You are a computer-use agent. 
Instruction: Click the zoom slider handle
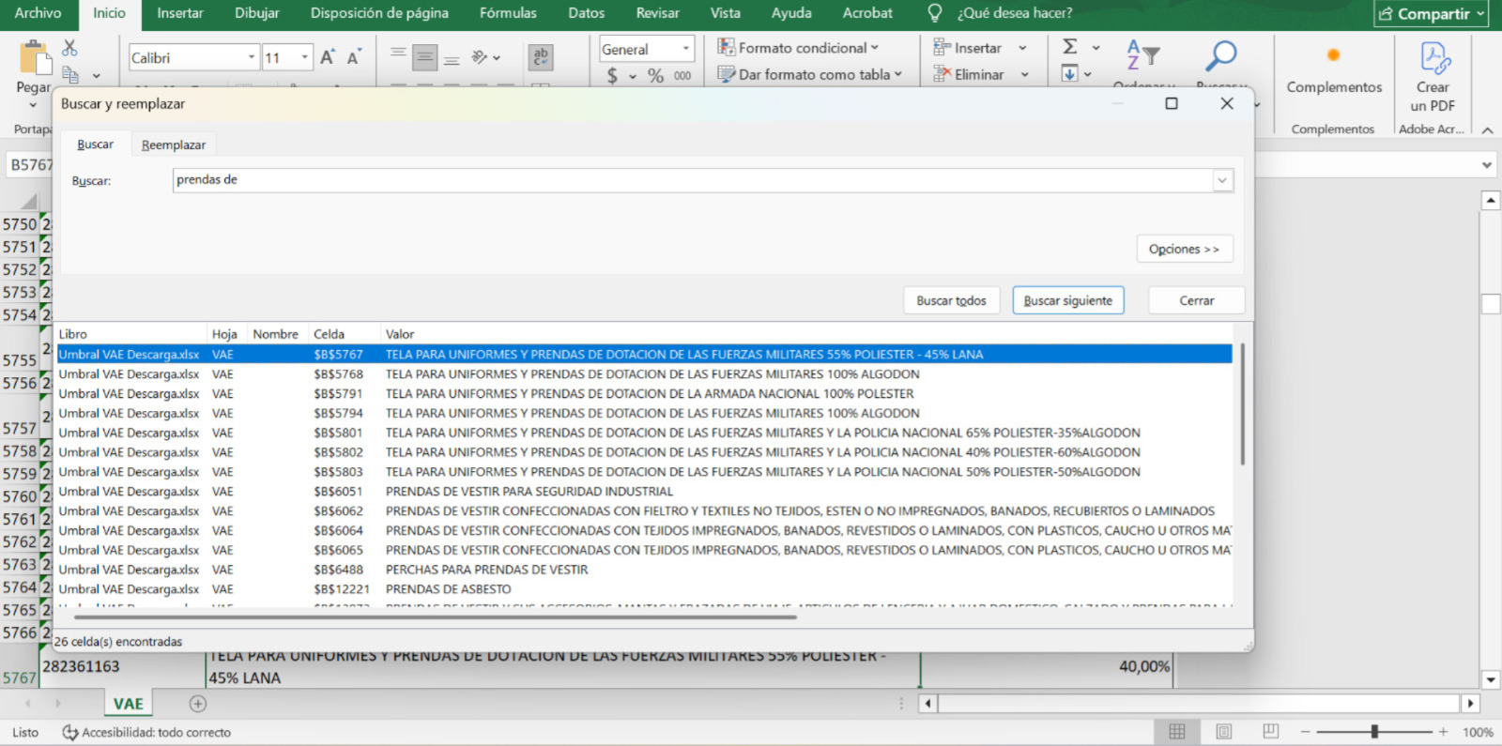(x=1374, y=732)
